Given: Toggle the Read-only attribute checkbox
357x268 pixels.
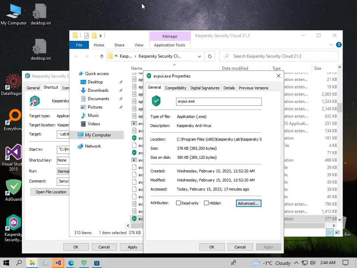Looking at the screenshot, I should pyautogui.click(x=178, y=203).
